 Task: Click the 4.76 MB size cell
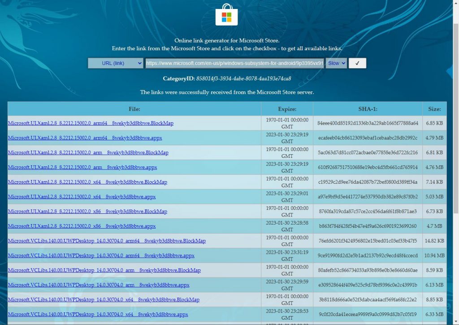pos(434,168)
